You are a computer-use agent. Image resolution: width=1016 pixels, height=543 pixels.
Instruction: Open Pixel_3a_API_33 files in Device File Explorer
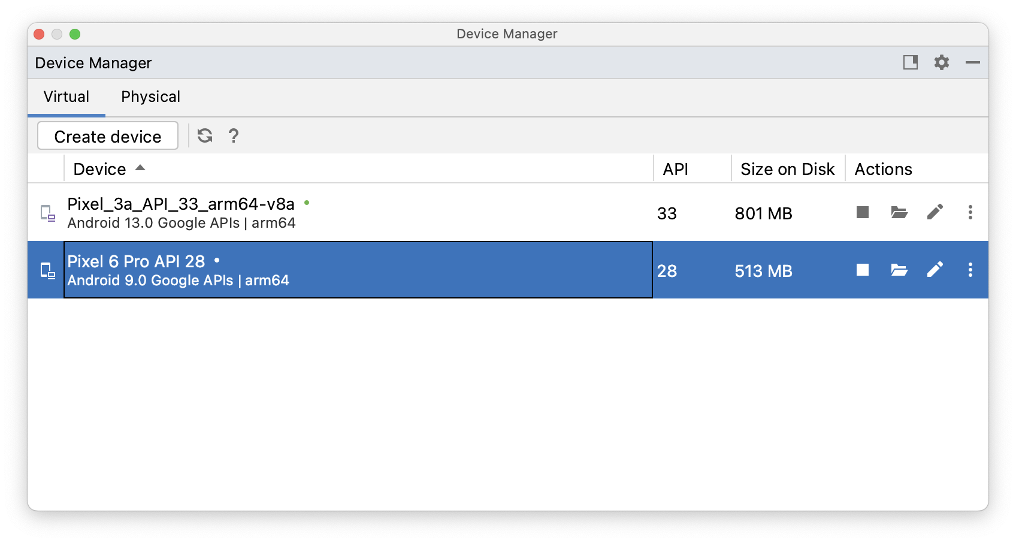point(899,212)
